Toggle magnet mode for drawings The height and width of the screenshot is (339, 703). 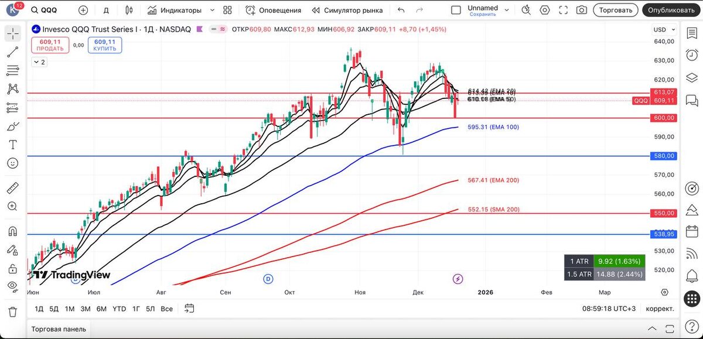point(12,231)
